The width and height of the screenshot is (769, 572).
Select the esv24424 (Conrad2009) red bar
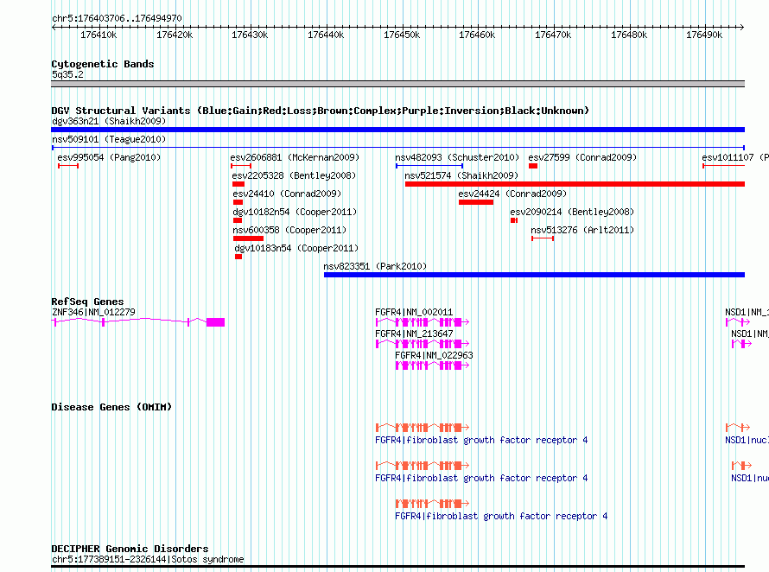[x=476, y=202]
